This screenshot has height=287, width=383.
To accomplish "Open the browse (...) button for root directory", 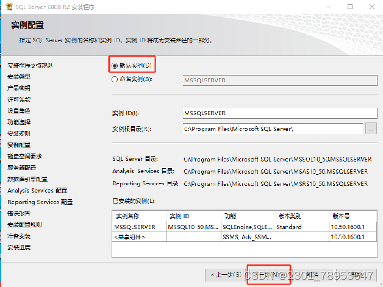I will tap(371, 129).
